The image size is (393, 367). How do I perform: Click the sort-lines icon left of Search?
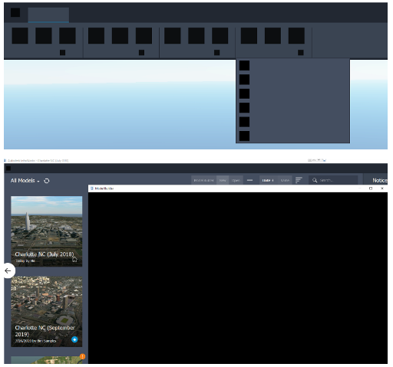coord(299,180)
